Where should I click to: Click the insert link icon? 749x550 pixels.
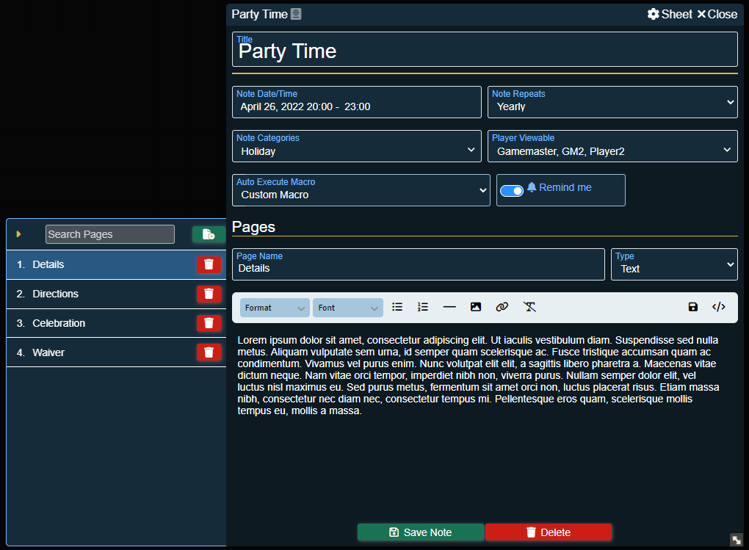(502, 307)
